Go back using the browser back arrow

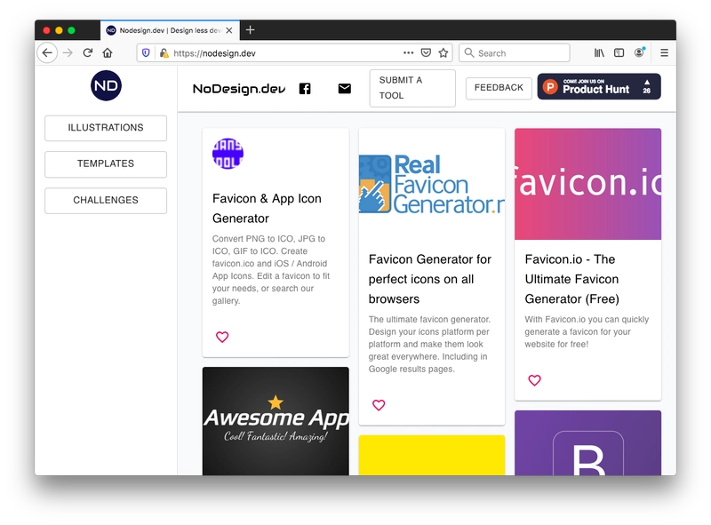point(47,53)
